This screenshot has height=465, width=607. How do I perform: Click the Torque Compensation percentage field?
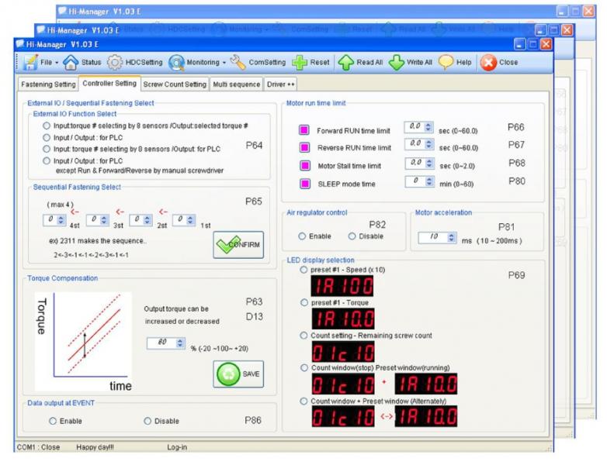161,342
